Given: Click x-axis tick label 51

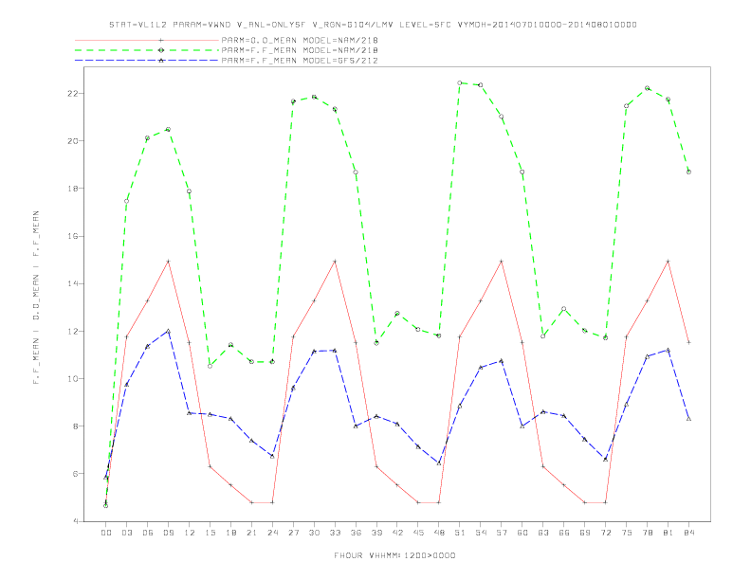Looking at the screenshot, I should 460,533.
